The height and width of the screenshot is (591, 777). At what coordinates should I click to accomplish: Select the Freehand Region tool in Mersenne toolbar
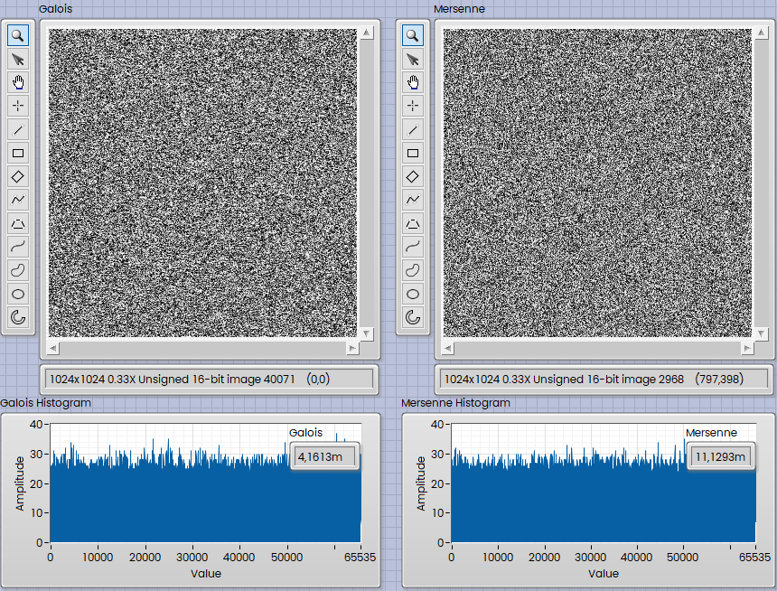click(x=413, y=270)
